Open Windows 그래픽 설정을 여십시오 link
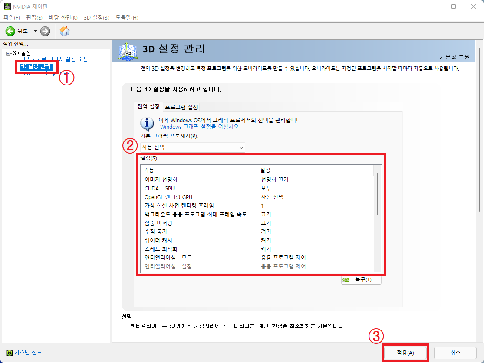The width and height of the screenshot is (484, 363). [x=199, y=127]
